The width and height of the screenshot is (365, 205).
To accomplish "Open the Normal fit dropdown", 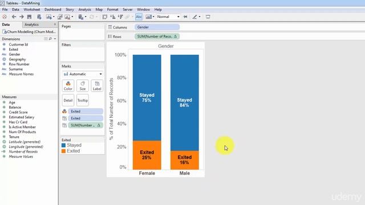I will click(168, 17).
